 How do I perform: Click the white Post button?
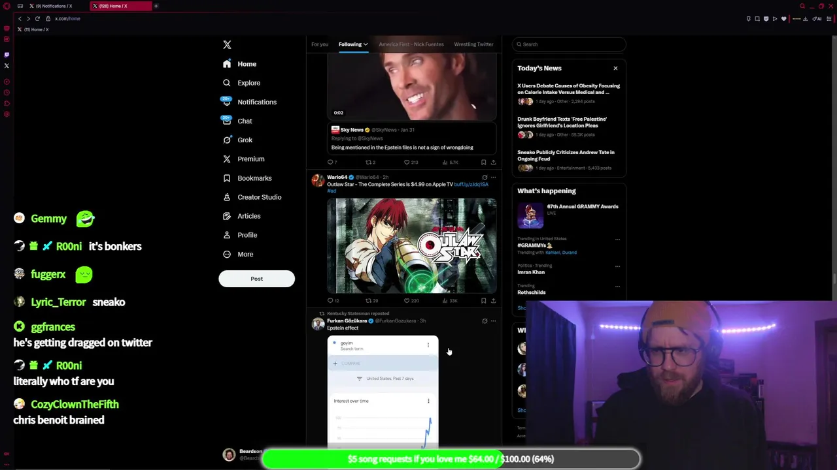pos(256,279)
